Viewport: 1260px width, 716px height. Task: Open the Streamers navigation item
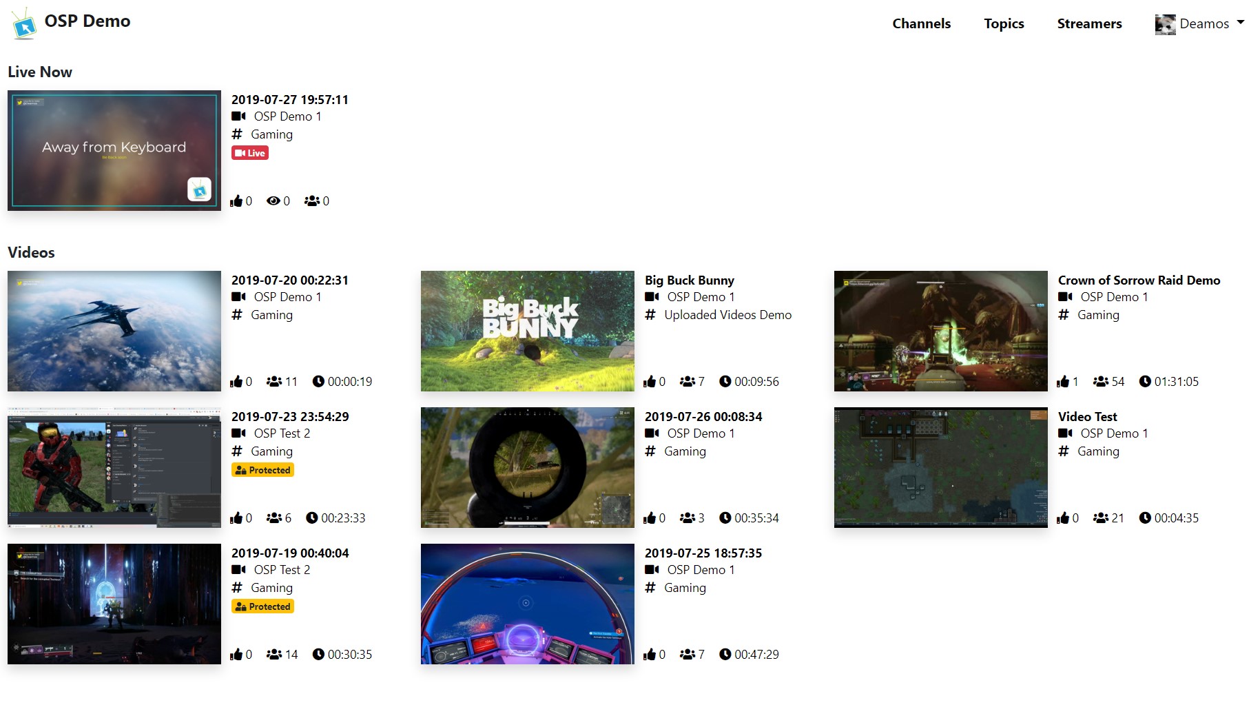[x=1089, y=23]
